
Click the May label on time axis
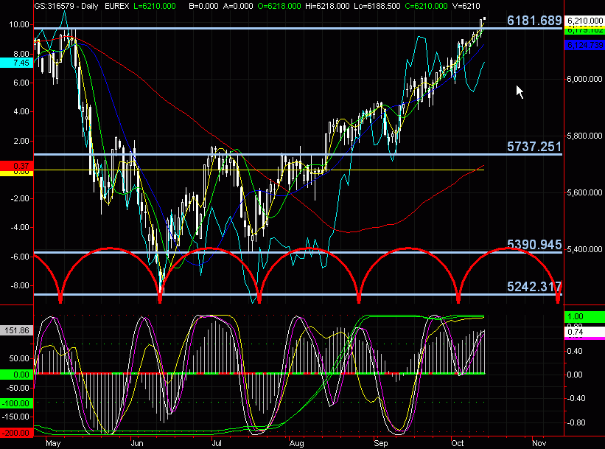[x=53, y=444]
